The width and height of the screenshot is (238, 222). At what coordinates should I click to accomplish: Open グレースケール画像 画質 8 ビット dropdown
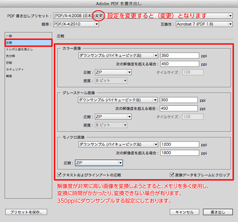click(111, 125)
